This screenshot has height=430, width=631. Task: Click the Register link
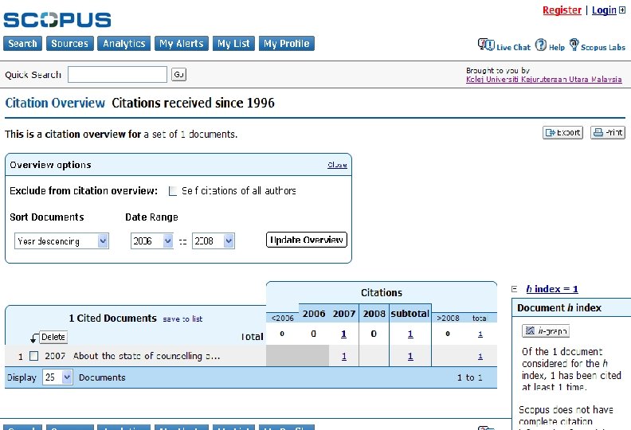point(562,10)
